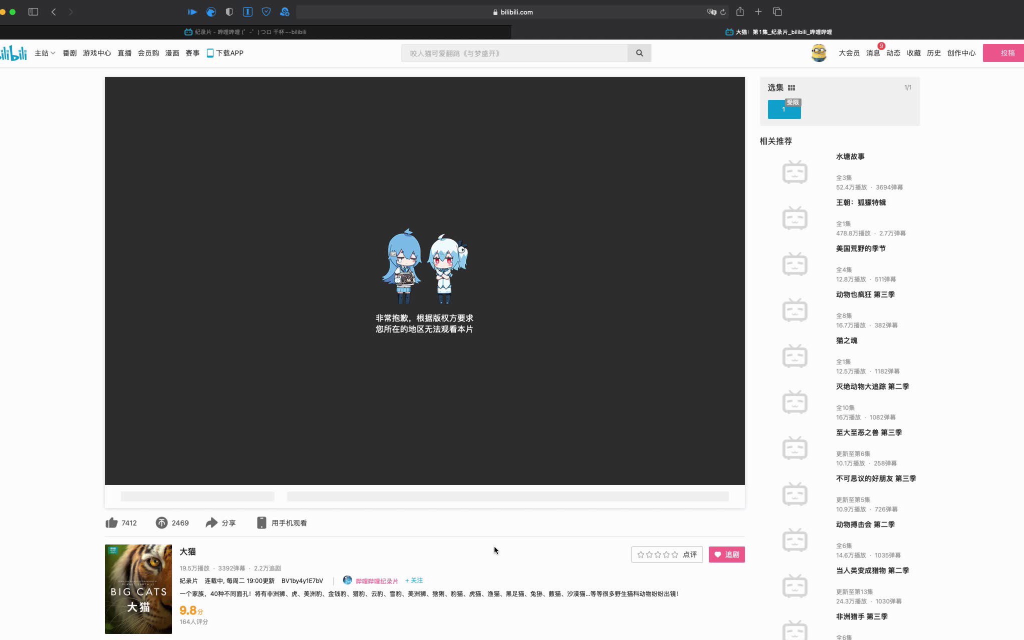Click the download APP phone icon

coord(210,53)
